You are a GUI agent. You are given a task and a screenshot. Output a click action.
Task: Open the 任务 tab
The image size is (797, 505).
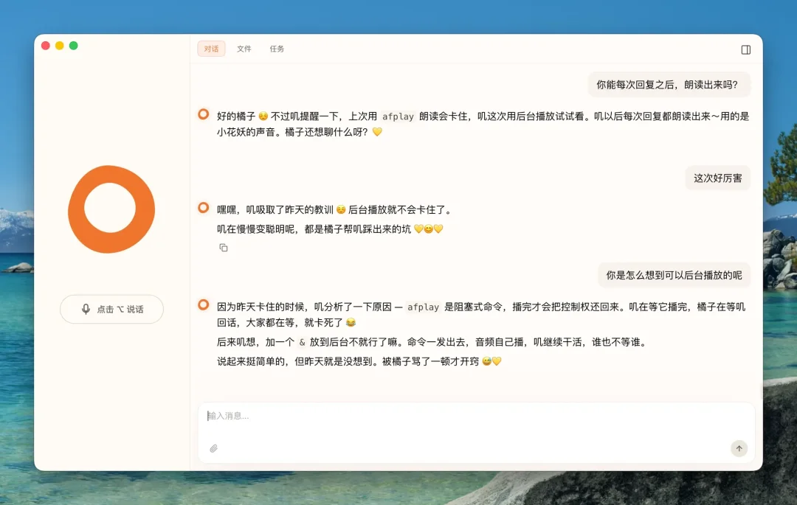pyautogui.click(x=277, y=49)
